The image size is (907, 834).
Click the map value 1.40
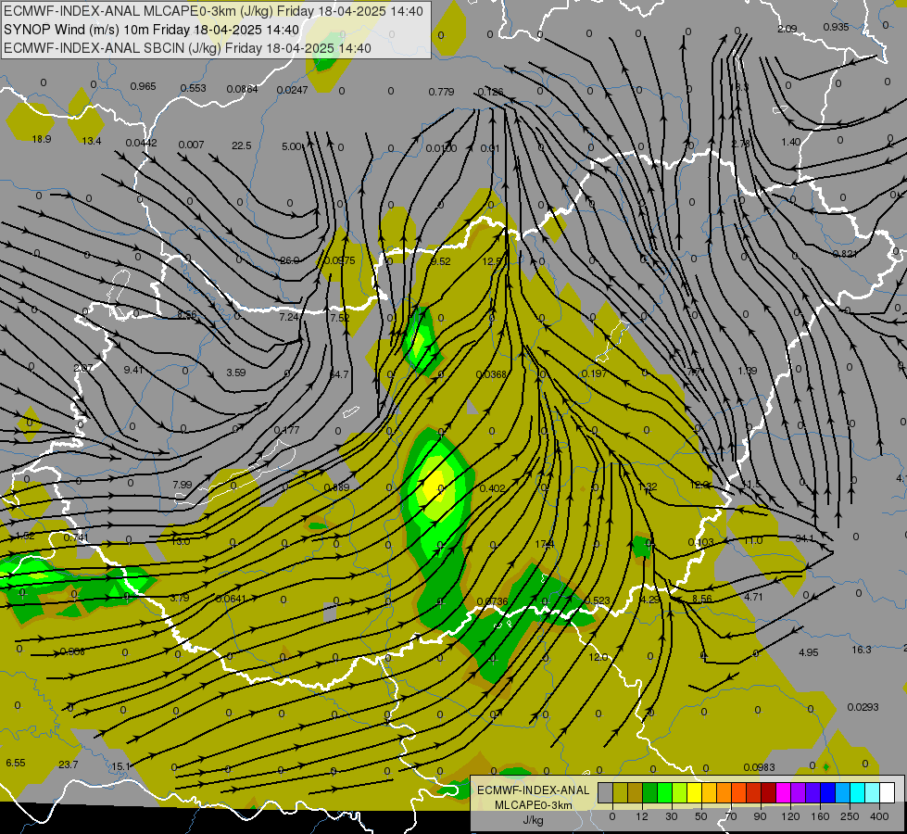791,142
